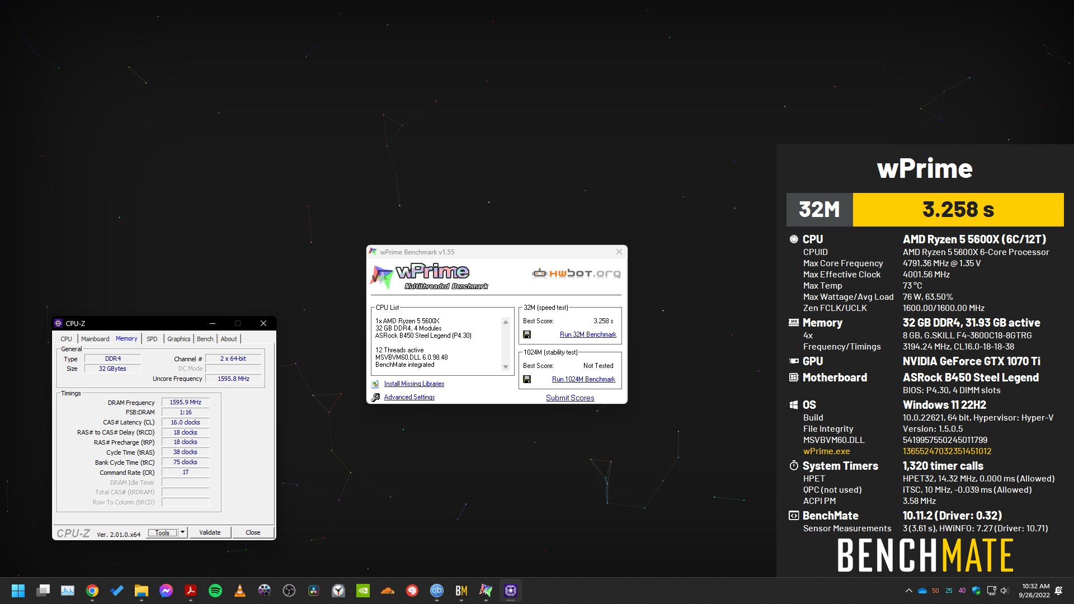The height and width of the screenshot is (604, 1074).
Task: Launch Google Chrome from the taskbar
Action: 92,591
